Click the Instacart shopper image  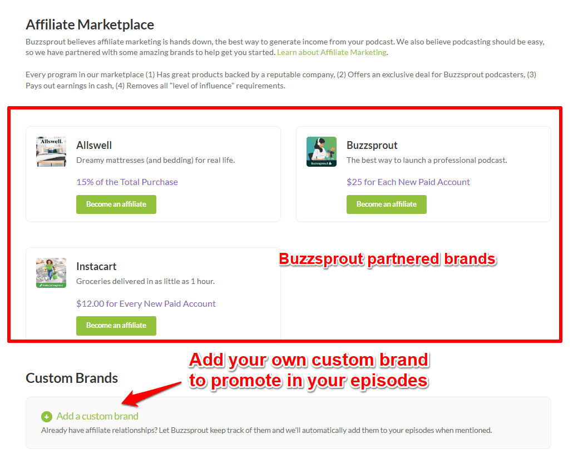click(51, 272)
